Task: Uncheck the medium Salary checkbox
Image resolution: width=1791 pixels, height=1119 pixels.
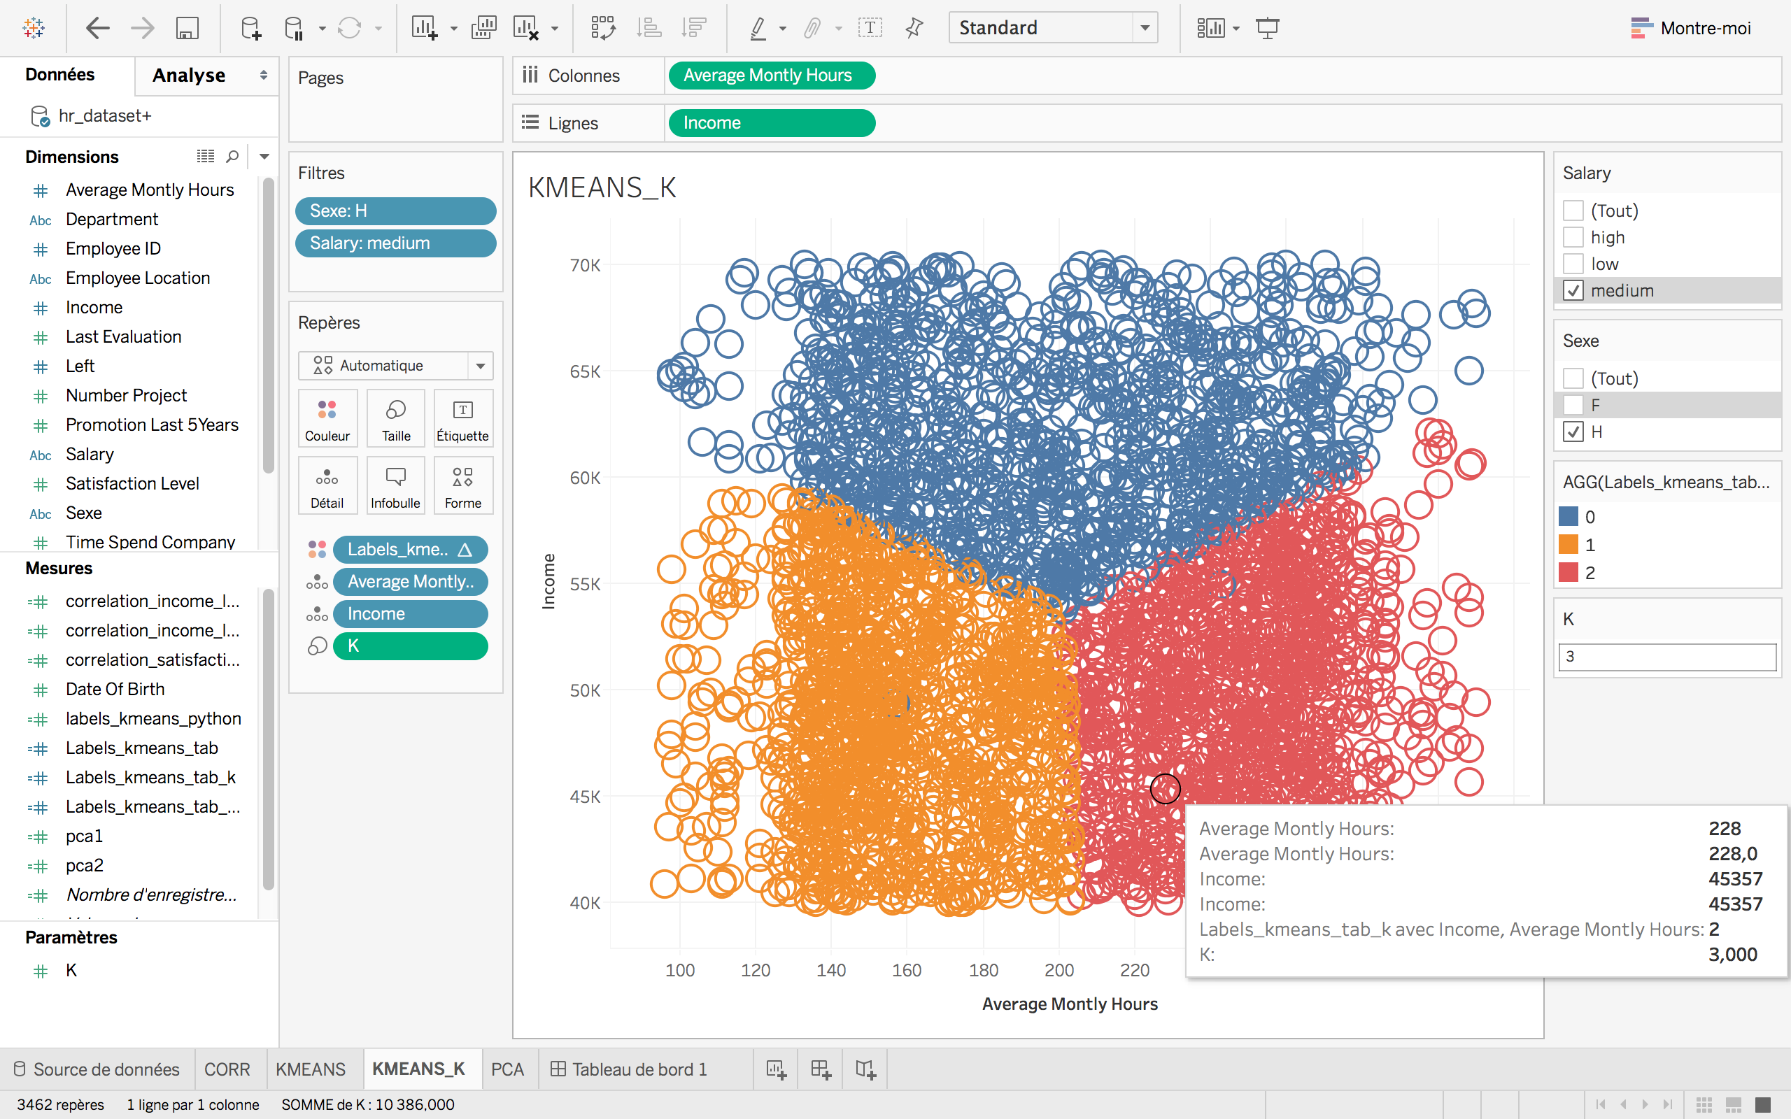Action: pos(1573,291)
